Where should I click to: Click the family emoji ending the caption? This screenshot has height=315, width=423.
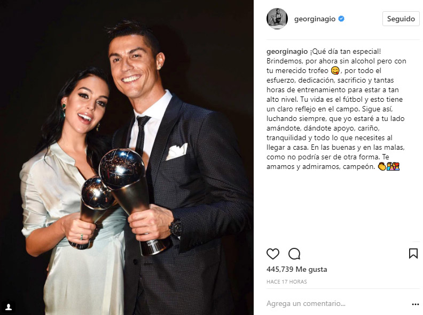(393, 166)
